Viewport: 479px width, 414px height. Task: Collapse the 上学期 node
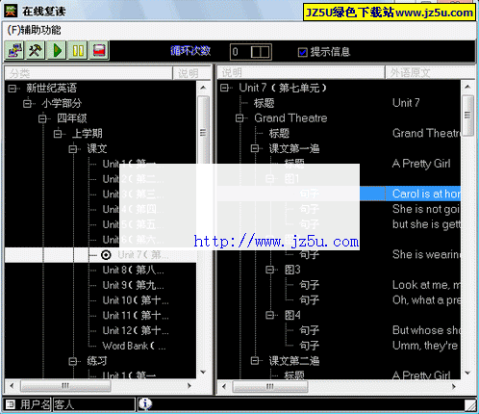click(58, 134)
